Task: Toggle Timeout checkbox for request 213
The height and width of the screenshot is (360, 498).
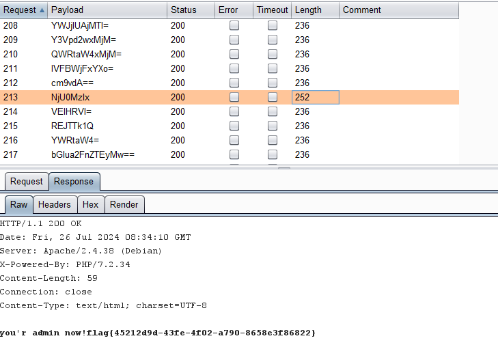Action: point(273,97)
